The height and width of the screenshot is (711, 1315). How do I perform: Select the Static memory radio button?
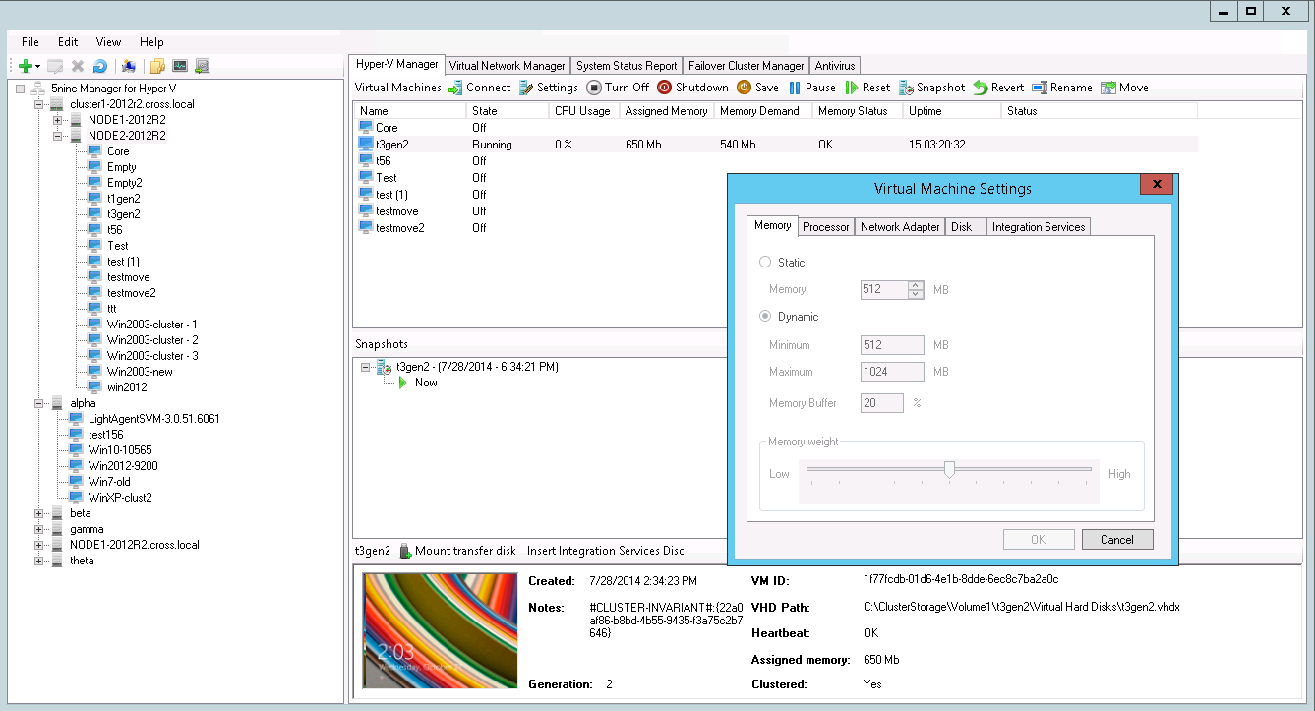[765, 263]
